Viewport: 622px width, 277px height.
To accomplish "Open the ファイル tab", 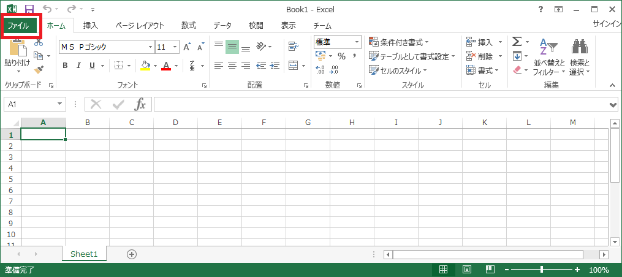I will pyautogui.click(x=18, y=26).
